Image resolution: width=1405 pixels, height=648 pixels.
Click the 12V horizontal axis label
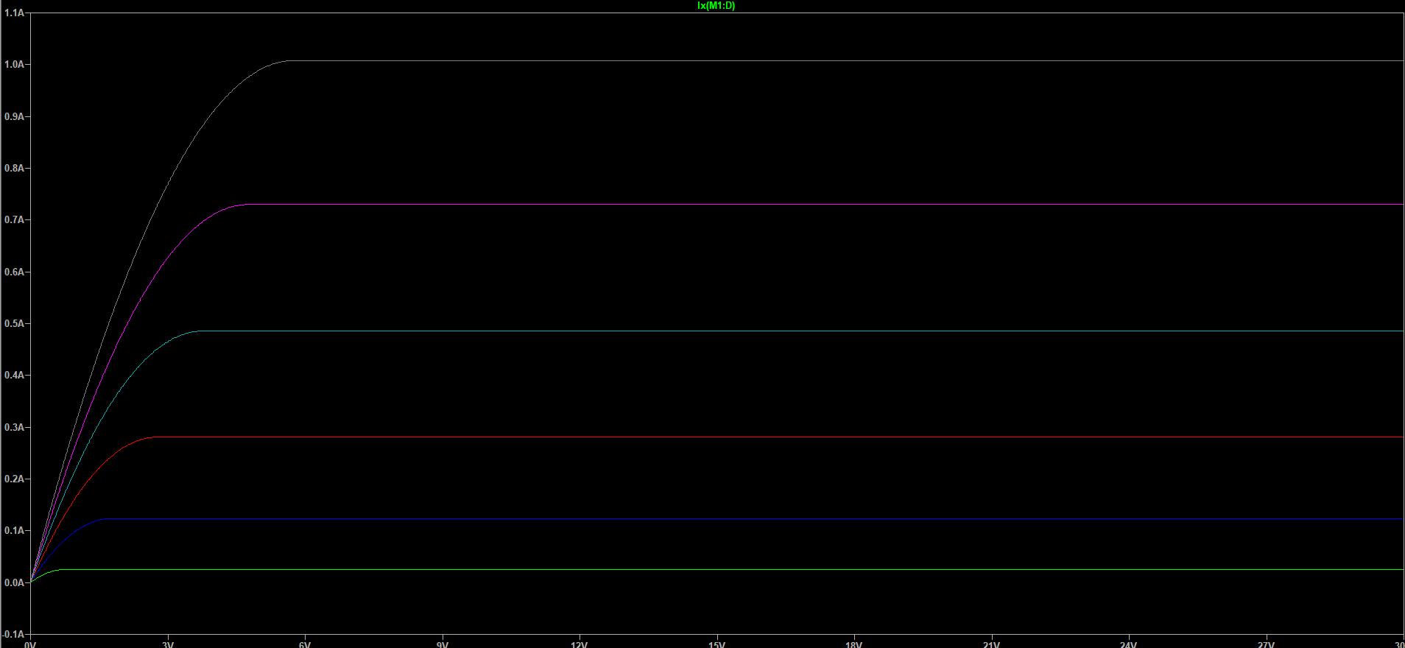580,644
